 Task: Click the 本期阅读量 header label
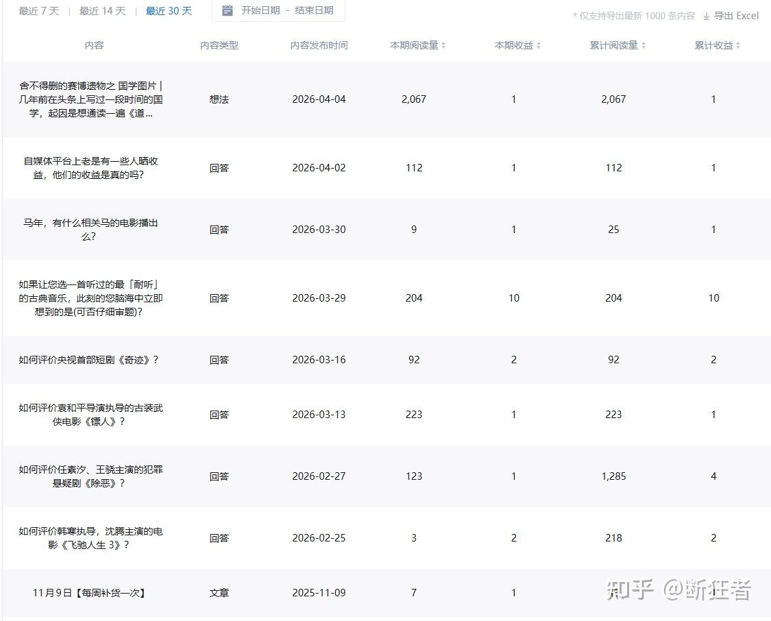tap(414, 45)
